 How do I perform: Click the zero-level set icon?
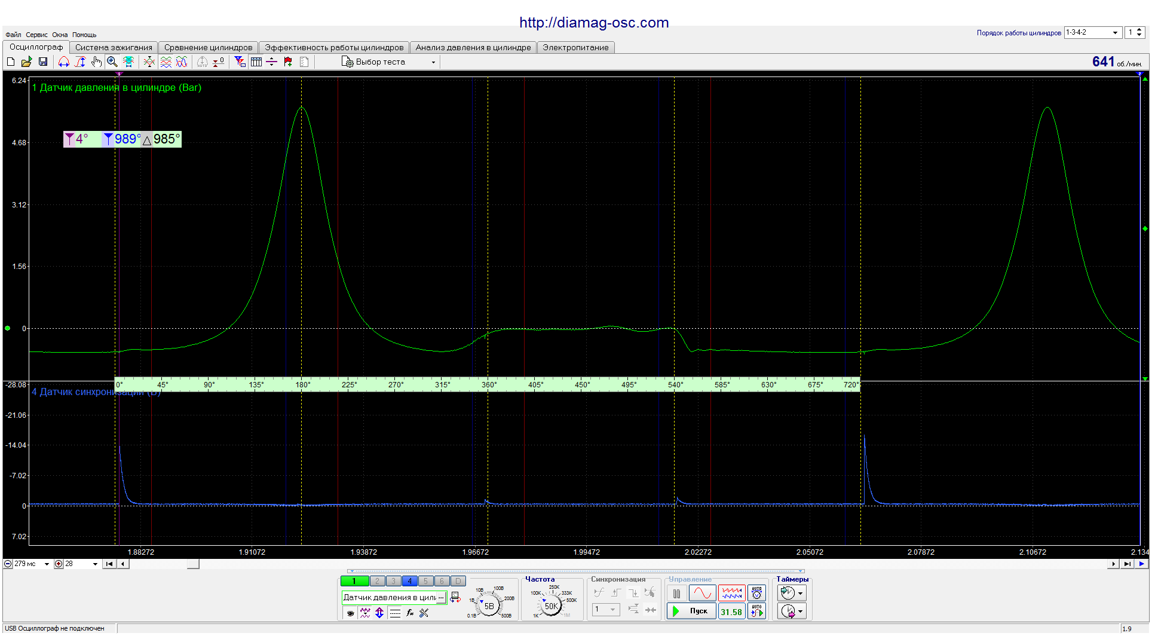point(219,62)
